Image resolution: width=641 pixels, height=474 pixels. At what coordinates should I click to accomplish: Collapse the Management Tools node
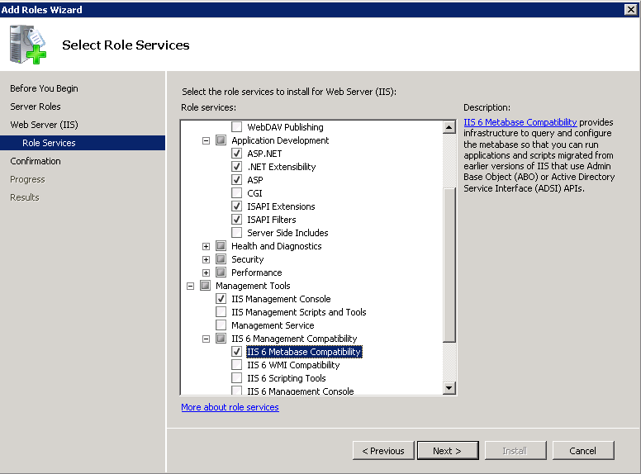point(191,286)
